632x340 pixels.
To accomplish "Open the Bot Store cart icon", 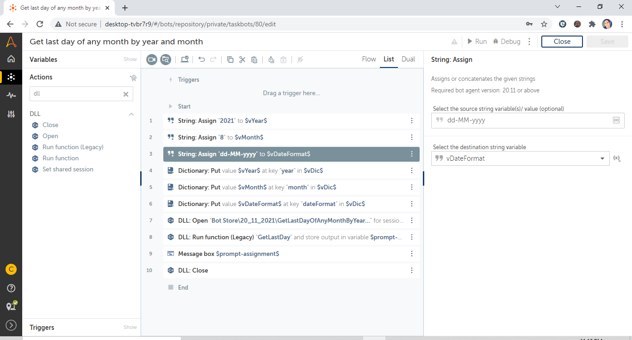I will tap(133, 78).
